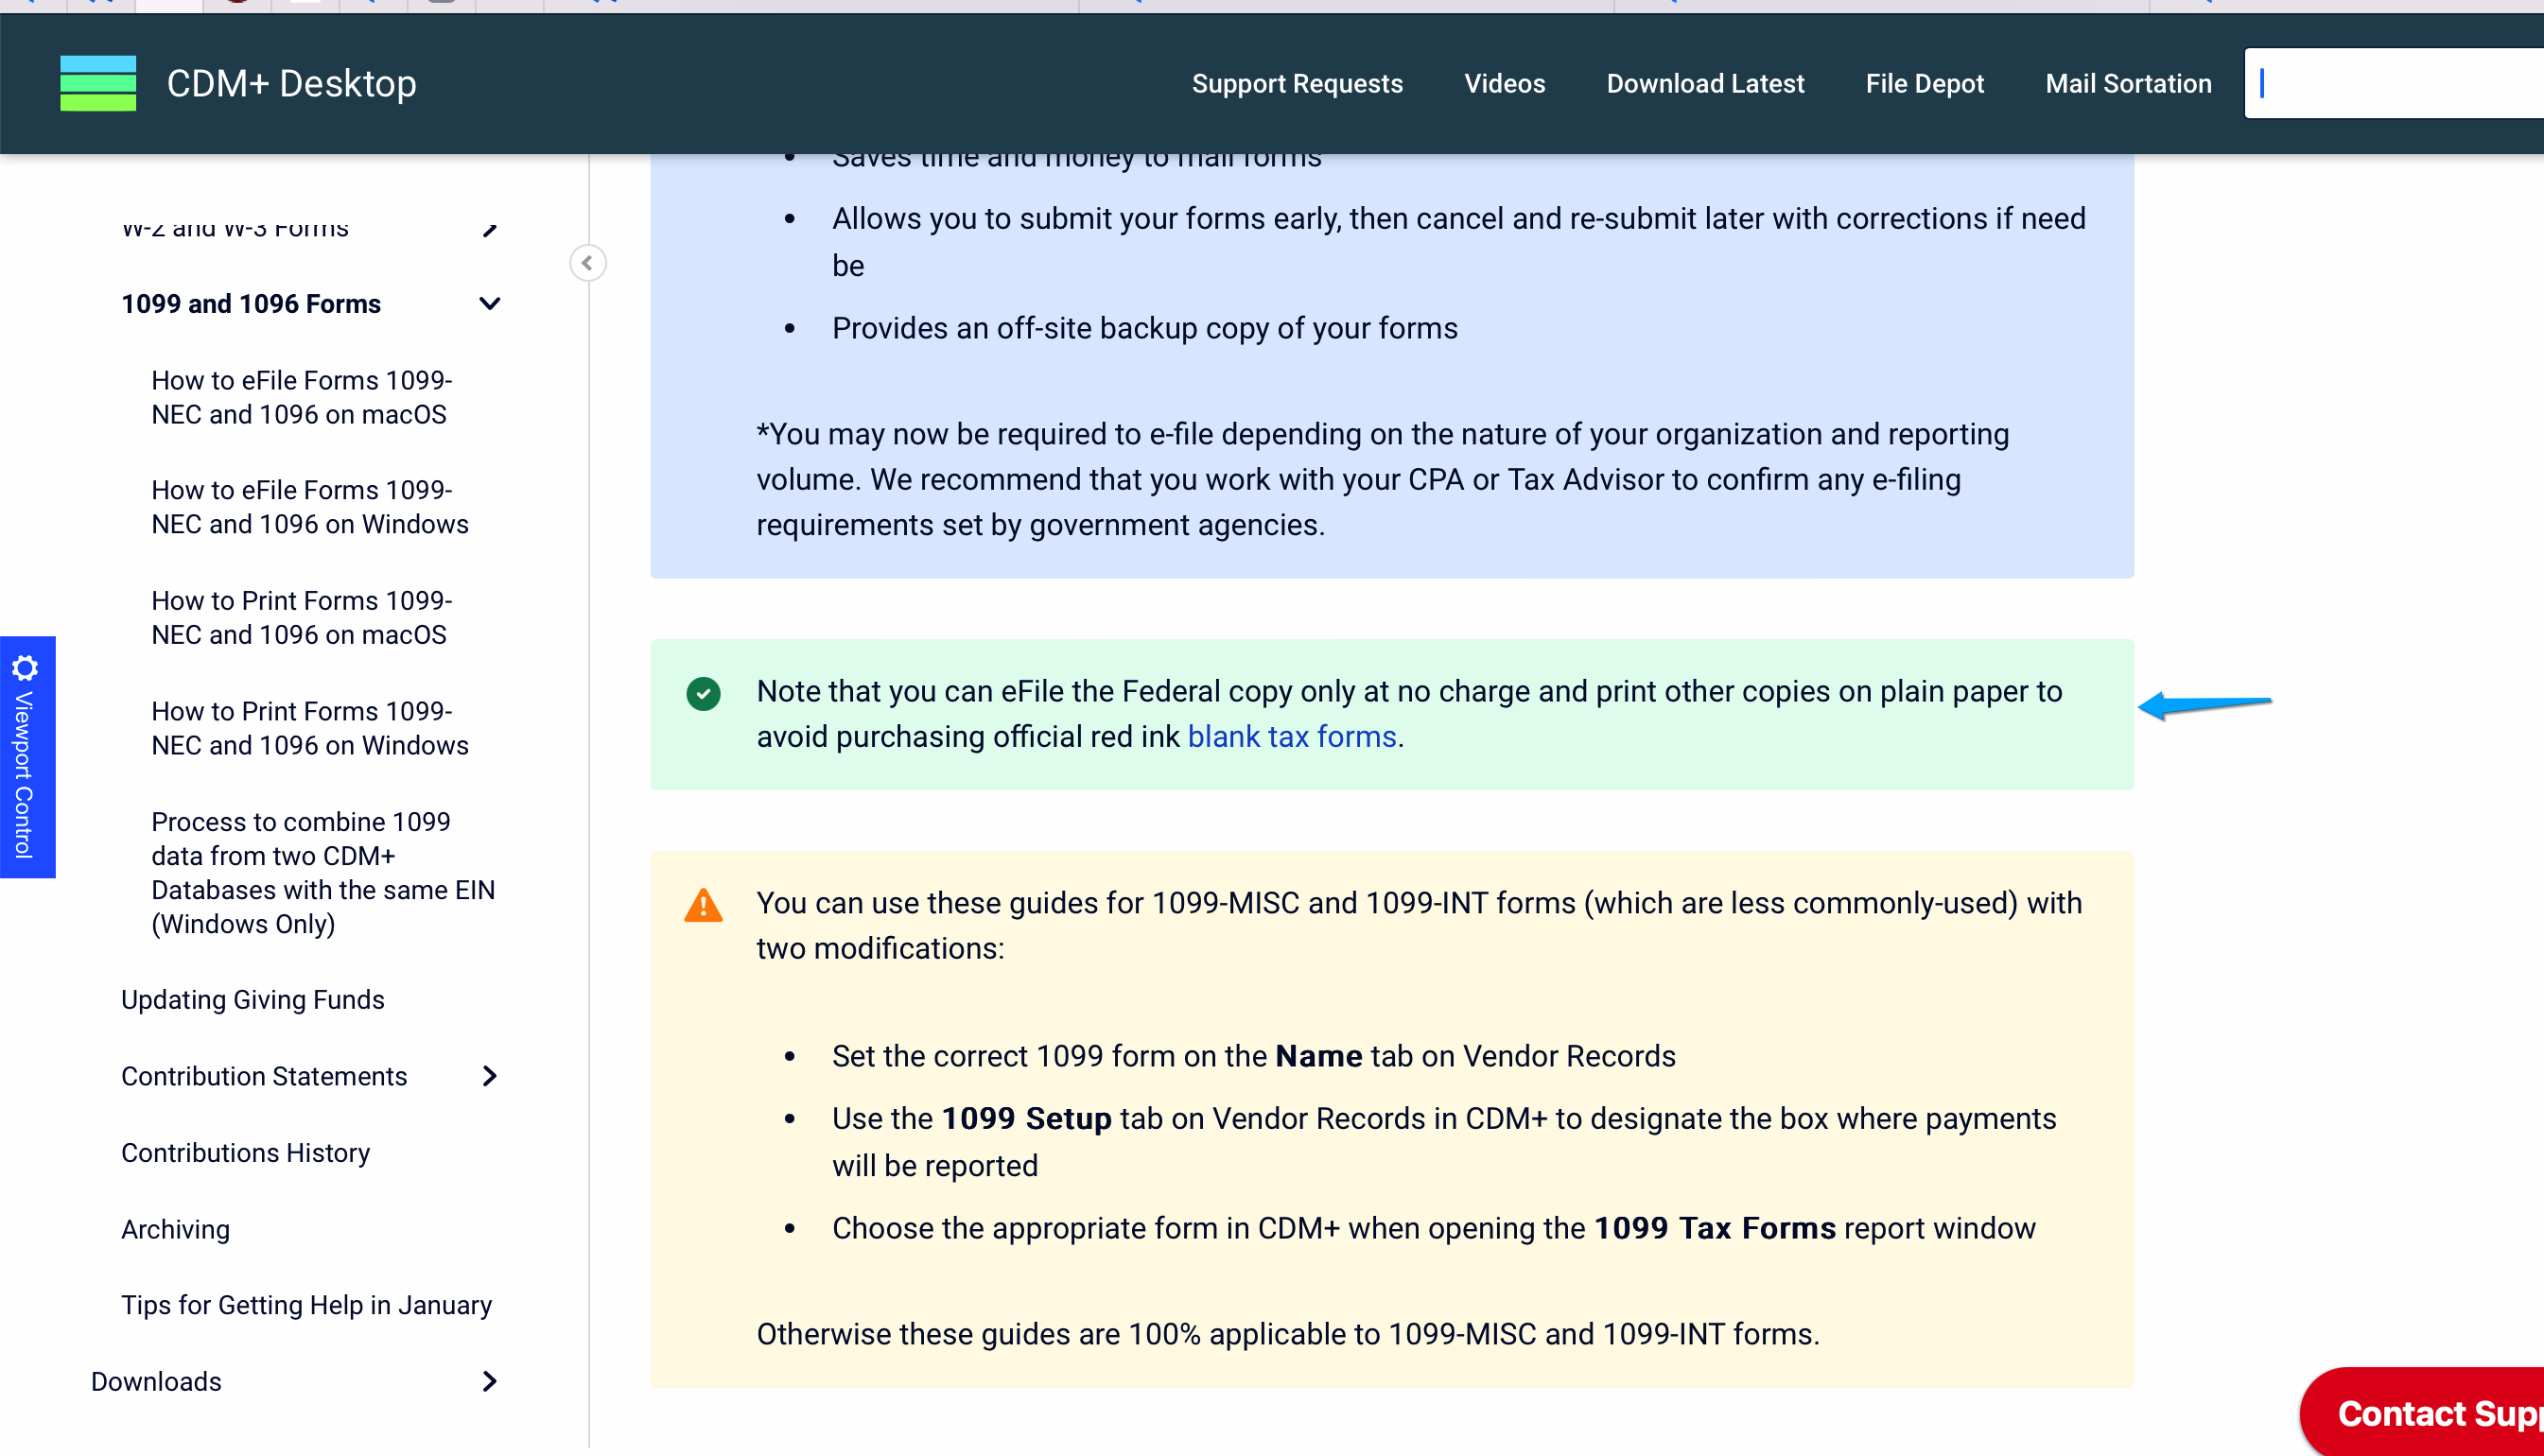
Task: Click the bold Name tab text
Action: (1318, 1056)
